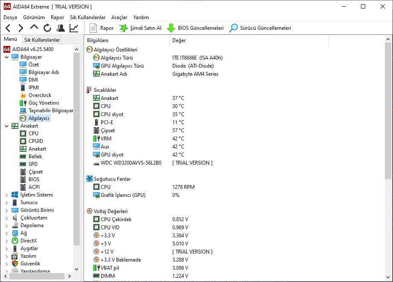Maximize the AIDA64 Extreme window
The image size is (393, 282).
point(363,7)
